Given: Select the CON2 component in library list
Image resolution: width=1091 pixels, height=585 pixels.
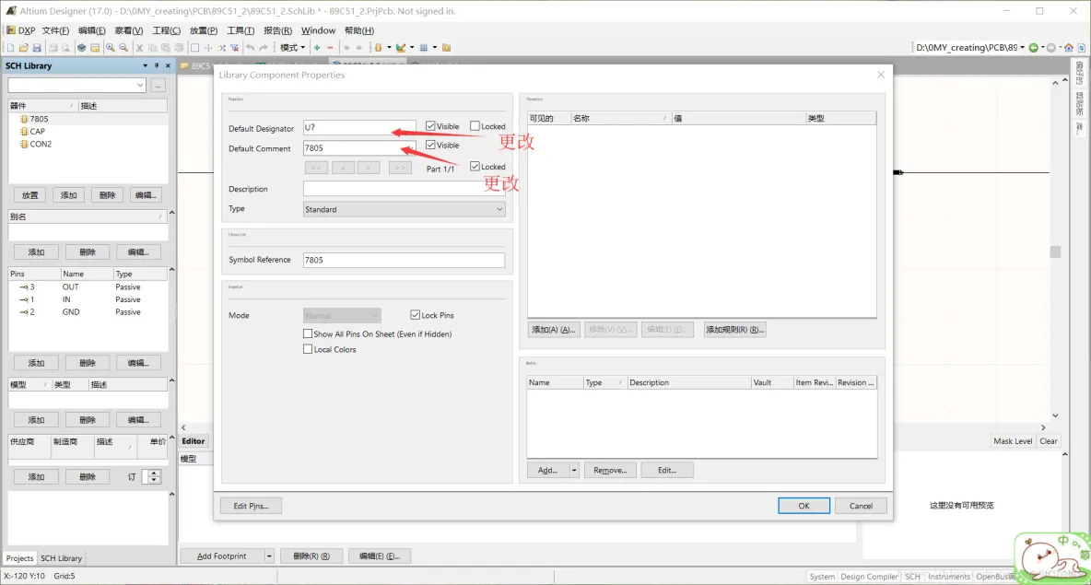Looking at the screenshot, I should 41,144.
